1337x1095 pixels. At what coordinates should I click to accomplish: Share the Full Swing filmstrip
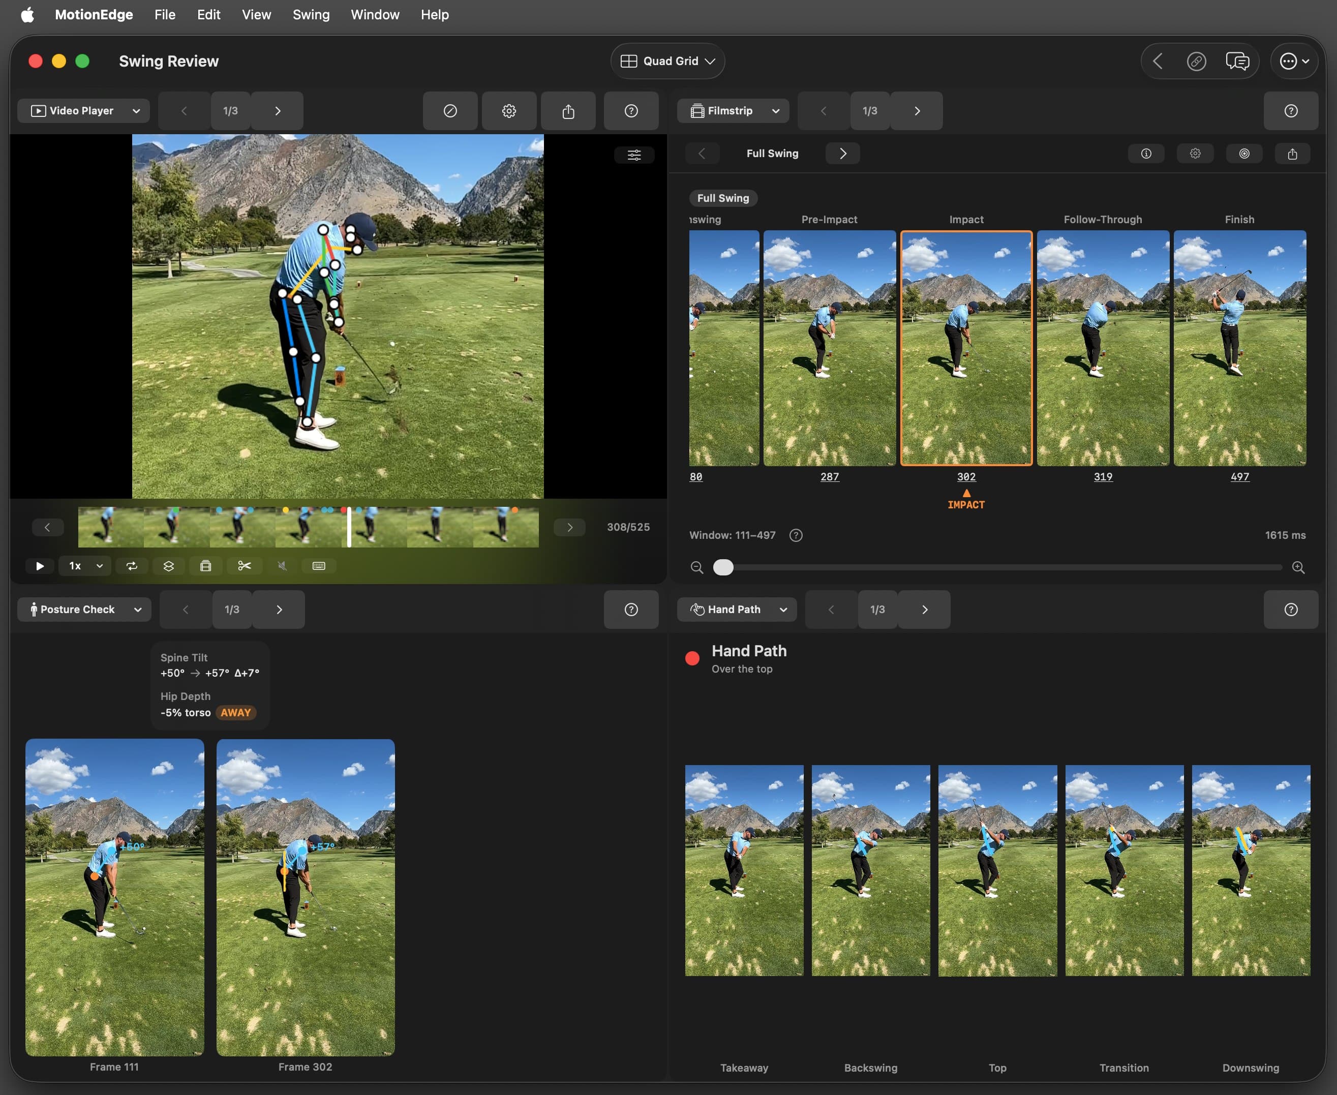1292,154
